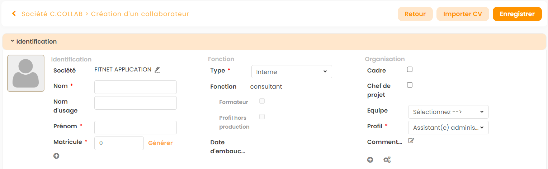Click the back arrow before Société C.COLLAB
548x169 pixels.
pyautogui.click(x=14, y=14)
